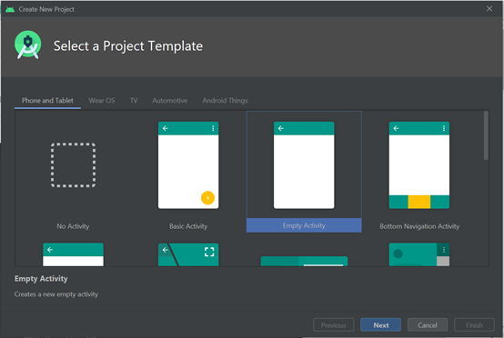Select the No Activity template thumbnail
This screenshot has height=338, width=504.
click(x=74, y=165)
